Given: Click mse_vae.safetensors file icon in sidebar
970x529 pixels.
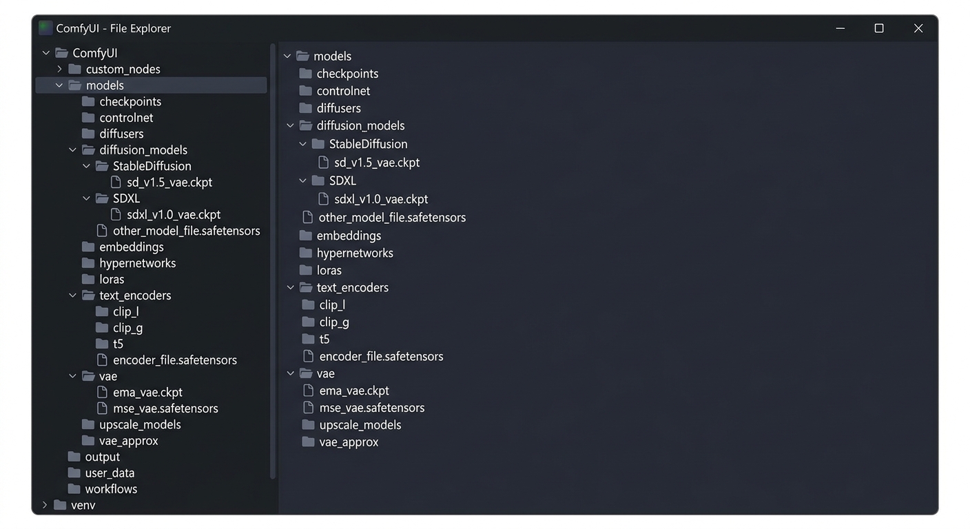Looking at the screenshot, I should [x=102, y=408].
